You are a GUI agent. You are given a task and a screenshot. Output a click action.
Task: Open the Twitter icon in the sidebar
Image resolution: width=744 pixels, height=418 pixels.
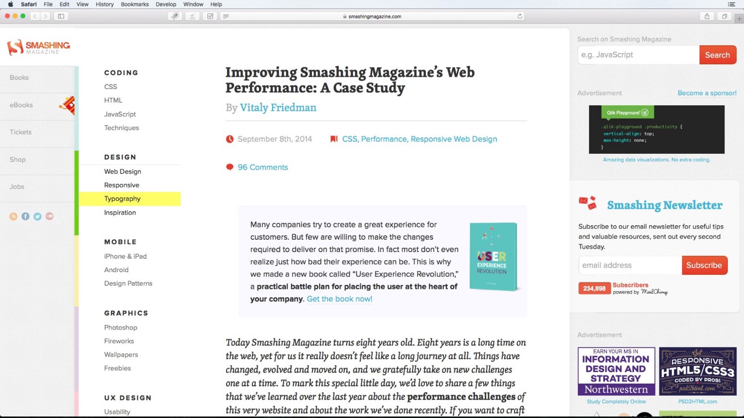(x=38, y=216)
